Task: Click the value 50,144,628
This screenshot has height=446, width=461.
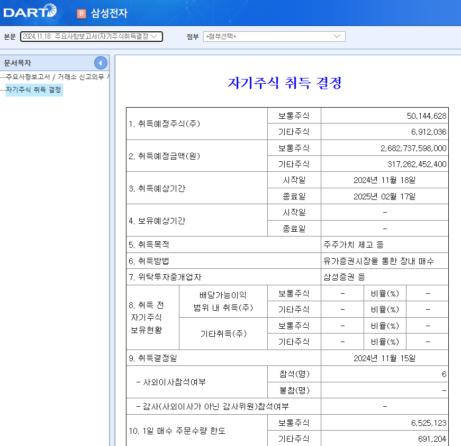Action: click(x=426, y=116)
